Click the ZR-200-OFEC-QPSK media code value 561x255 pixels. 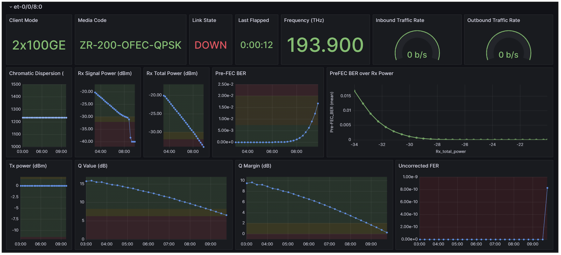tap(130, 45)
